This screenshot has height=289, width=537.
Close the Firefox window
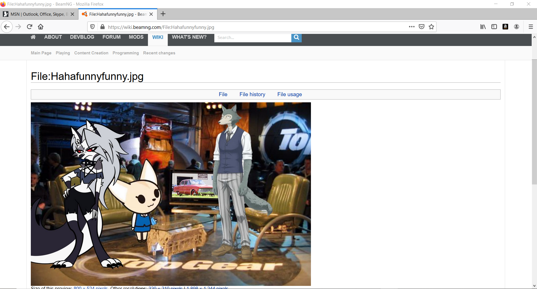[528, 4]
